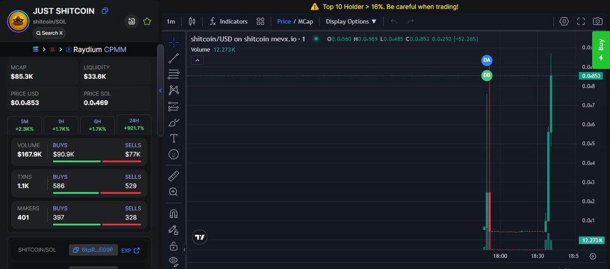Screen dimensions: 610x269
Task: Open the Indicators dialog
Action: (x=229, y=21)
